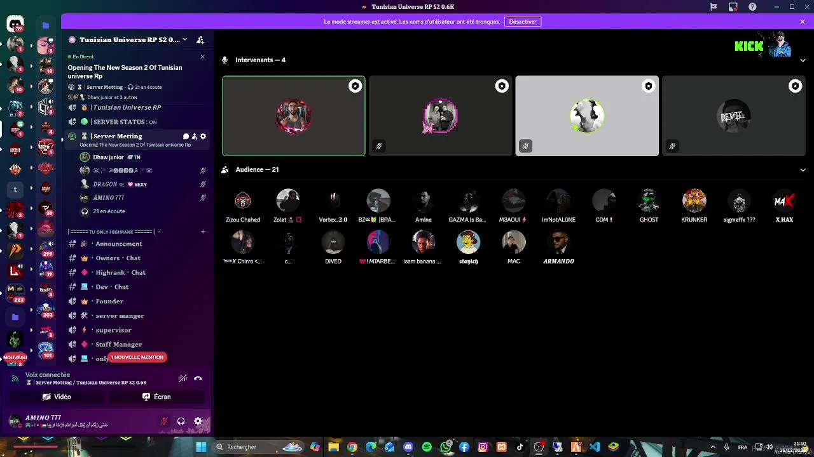This screenshot has height=457, width=814.
Task: Open MAC audience member
Action: tap(514, 249)
